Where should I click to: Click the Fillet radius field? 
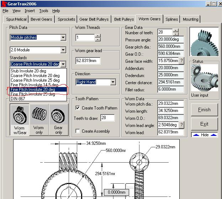pyautogui.click(x=171, y=89)
